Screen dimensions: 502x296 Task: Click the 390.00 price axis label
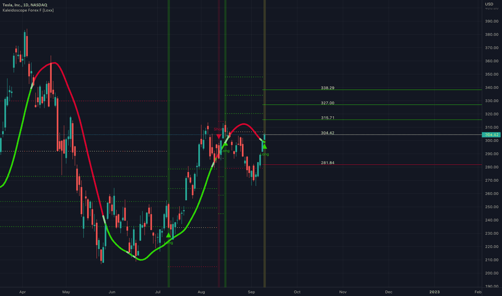[492, 22]
